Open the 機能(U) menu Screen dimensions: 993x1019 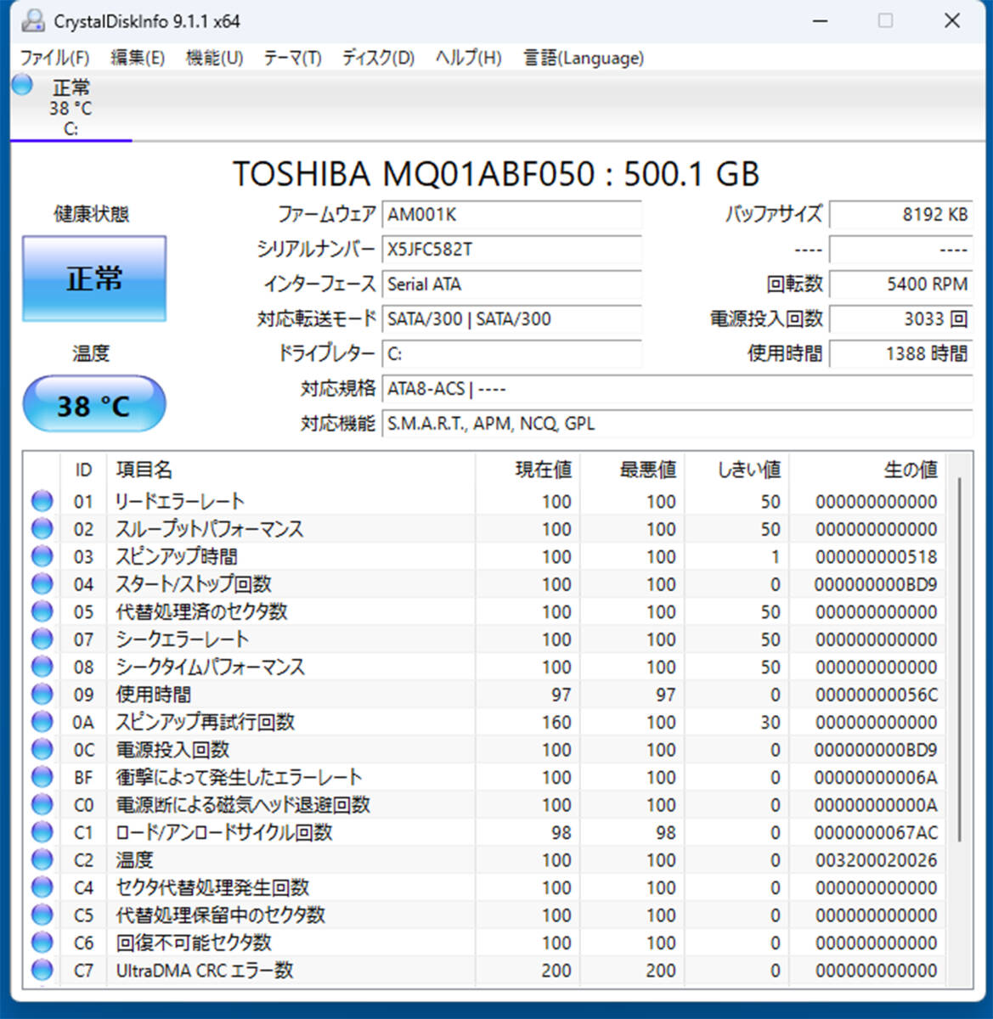click(214, 58)
